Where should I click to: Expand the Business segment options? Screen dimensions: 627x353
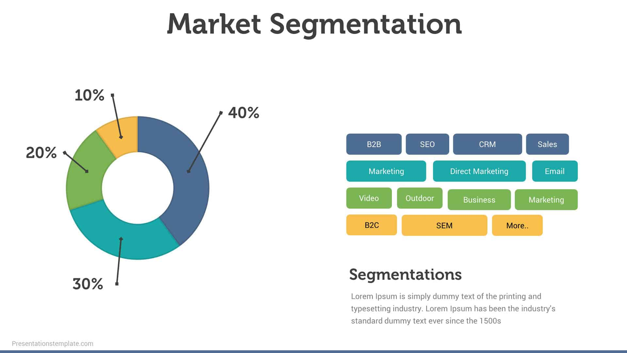pyautogui.click(x=479, y=199)
